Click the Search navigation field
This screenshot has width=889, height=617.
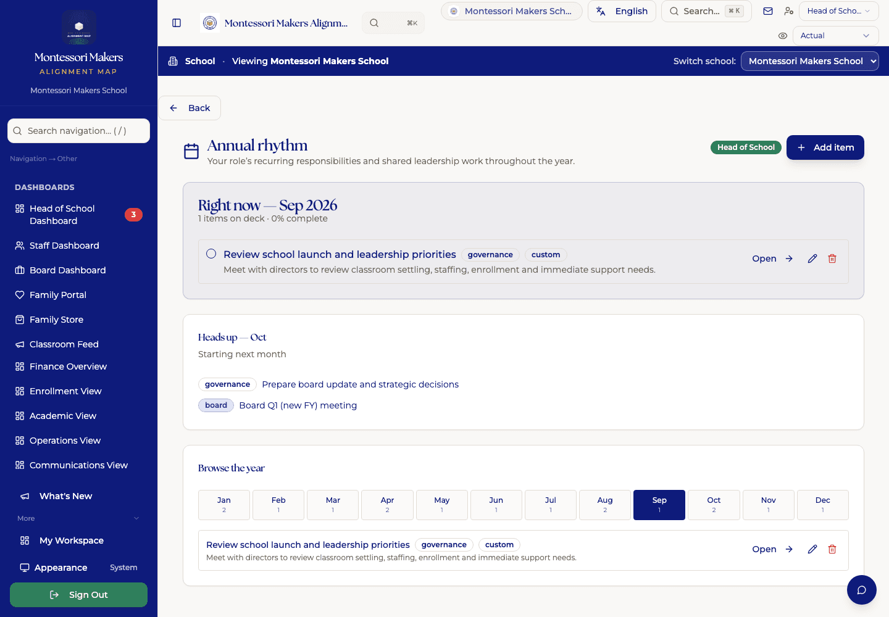78,131
